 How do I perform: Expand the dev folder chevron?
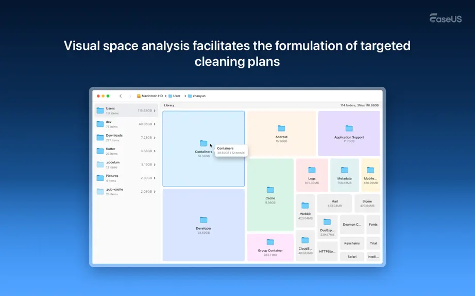(x=155, y=124)
